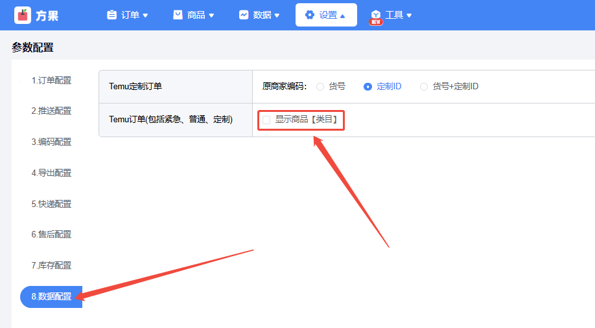This screenshot has height=328, width=595.
Task: Go to 3.编码配置 section
Action: (51, 142)
